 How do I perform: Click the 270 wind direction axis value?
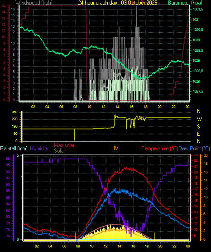click(15, 119)
